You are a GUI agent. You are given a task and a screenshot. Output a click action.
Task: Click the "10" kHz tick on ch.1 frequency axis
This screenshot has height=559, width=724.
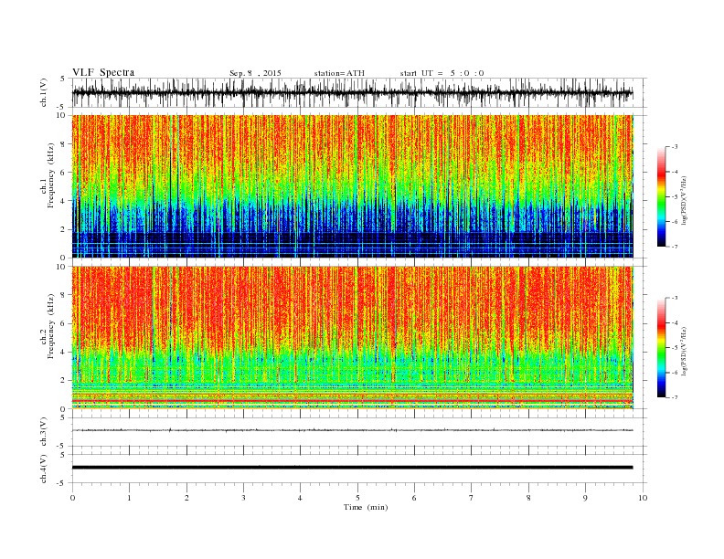pyautogui.click(x=60, y=115)
